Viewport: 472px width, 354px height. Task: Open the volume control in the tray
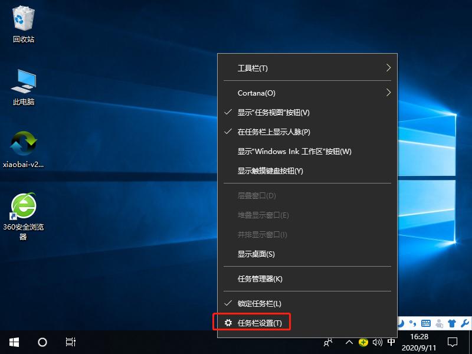click(377, 342)
